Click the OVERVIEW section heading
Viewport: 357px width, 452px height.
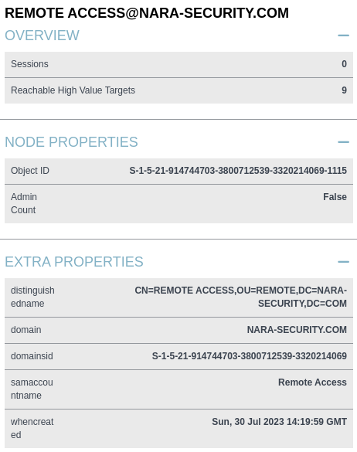[42, 36]
